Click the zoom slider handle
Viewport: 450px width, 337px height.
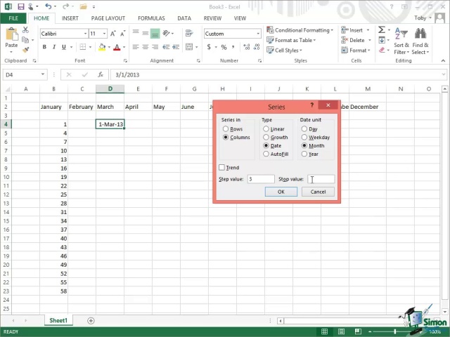[x=395, y=331]
